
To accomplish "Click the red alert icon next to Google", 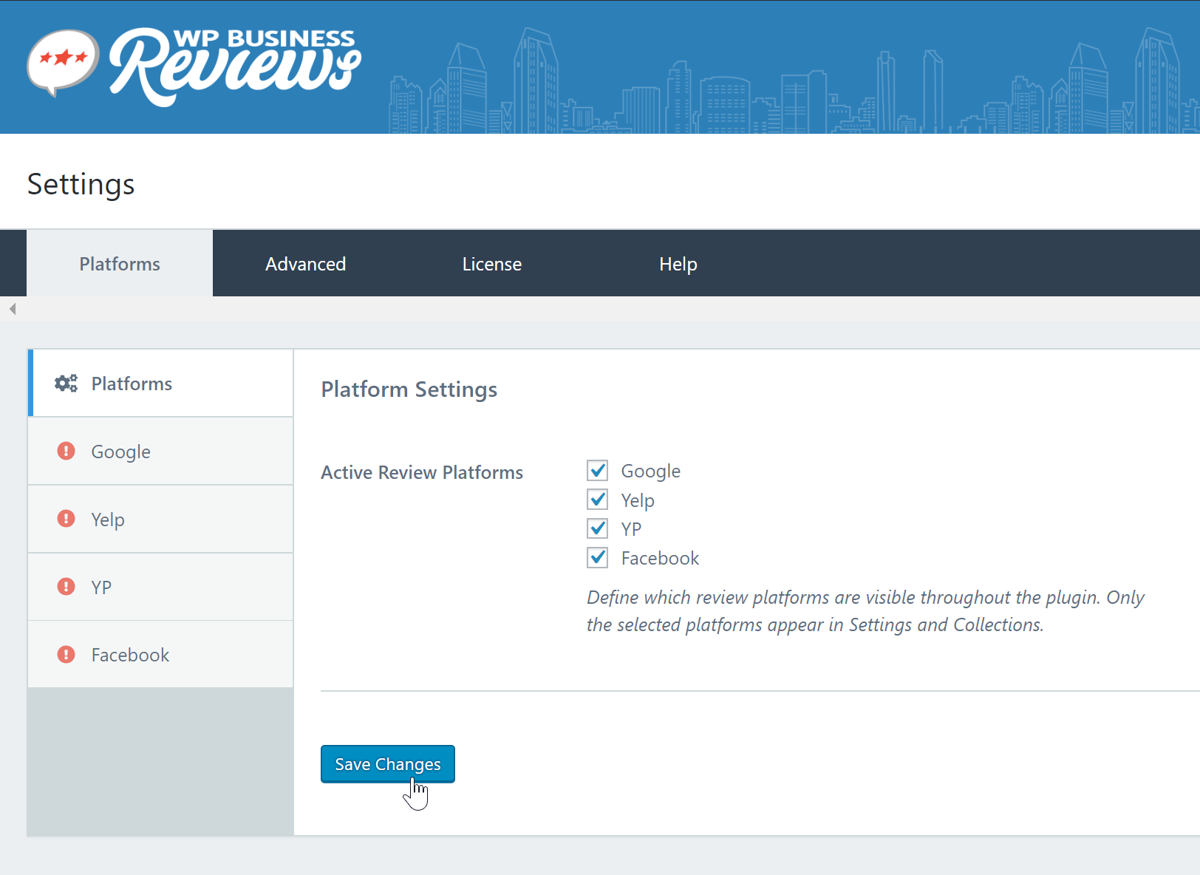I will click(66, 451).
